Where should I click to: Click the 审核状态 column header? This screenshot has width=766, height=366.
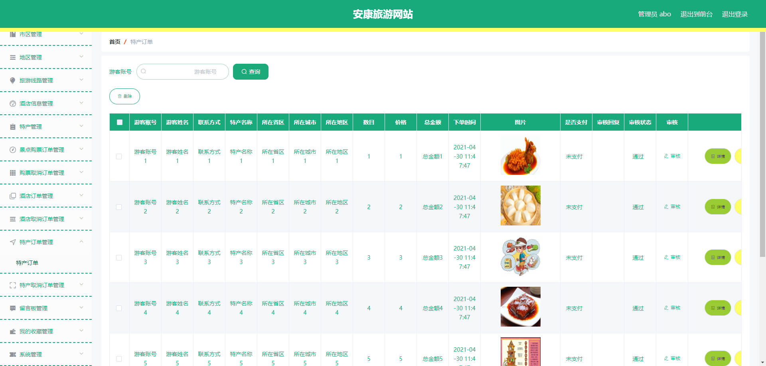click(640, 122)
